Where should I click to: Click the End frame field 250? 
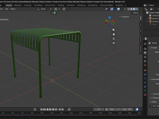point(127,109)
